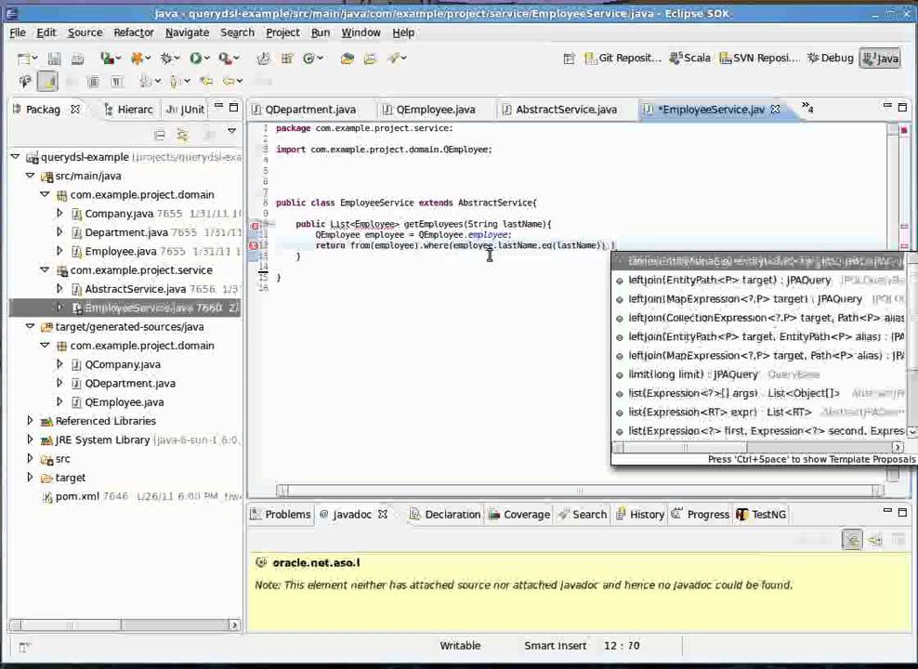Open dropdown next to New file icon

(x=34, y=58)
